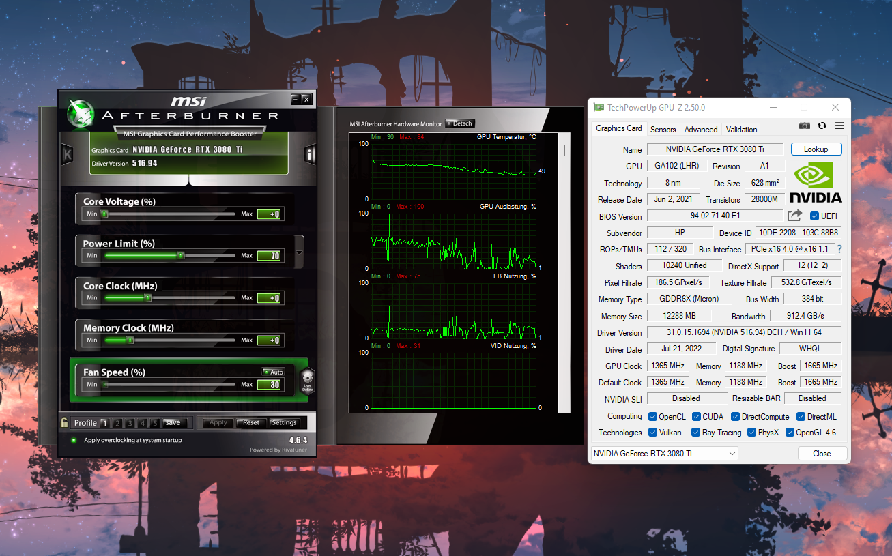Toggle the fan speed Auto button
This screenshot has width=892, height=556.
pos(273,372)
